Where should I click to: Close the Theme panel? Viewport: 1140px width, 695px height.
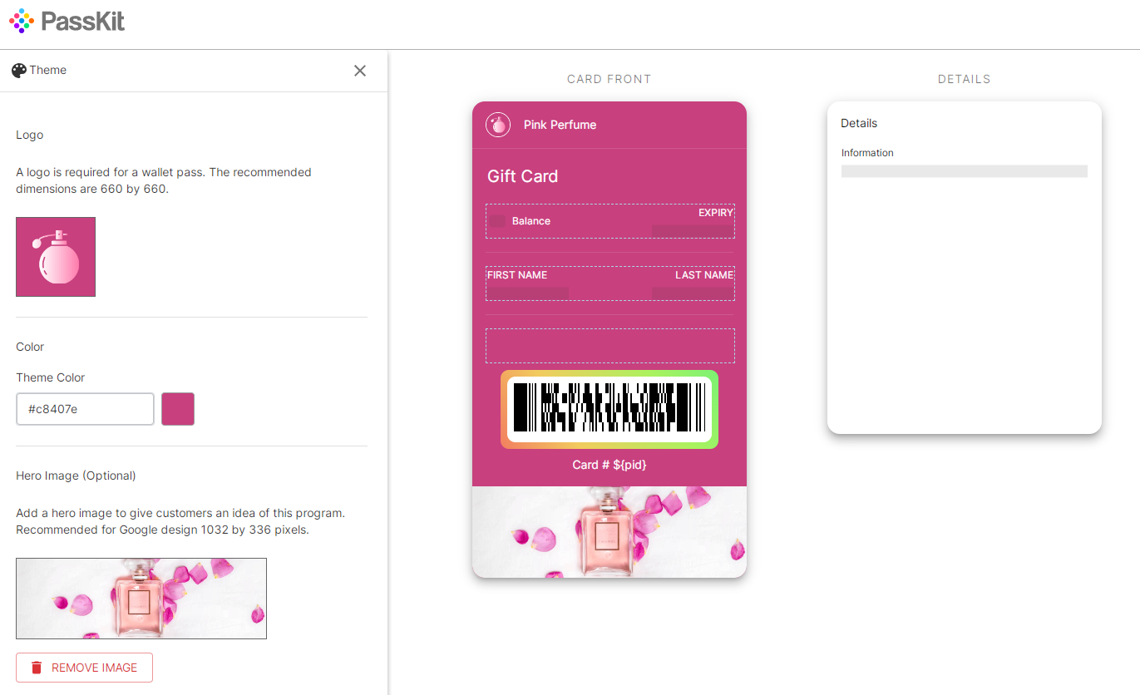point(360,71)
